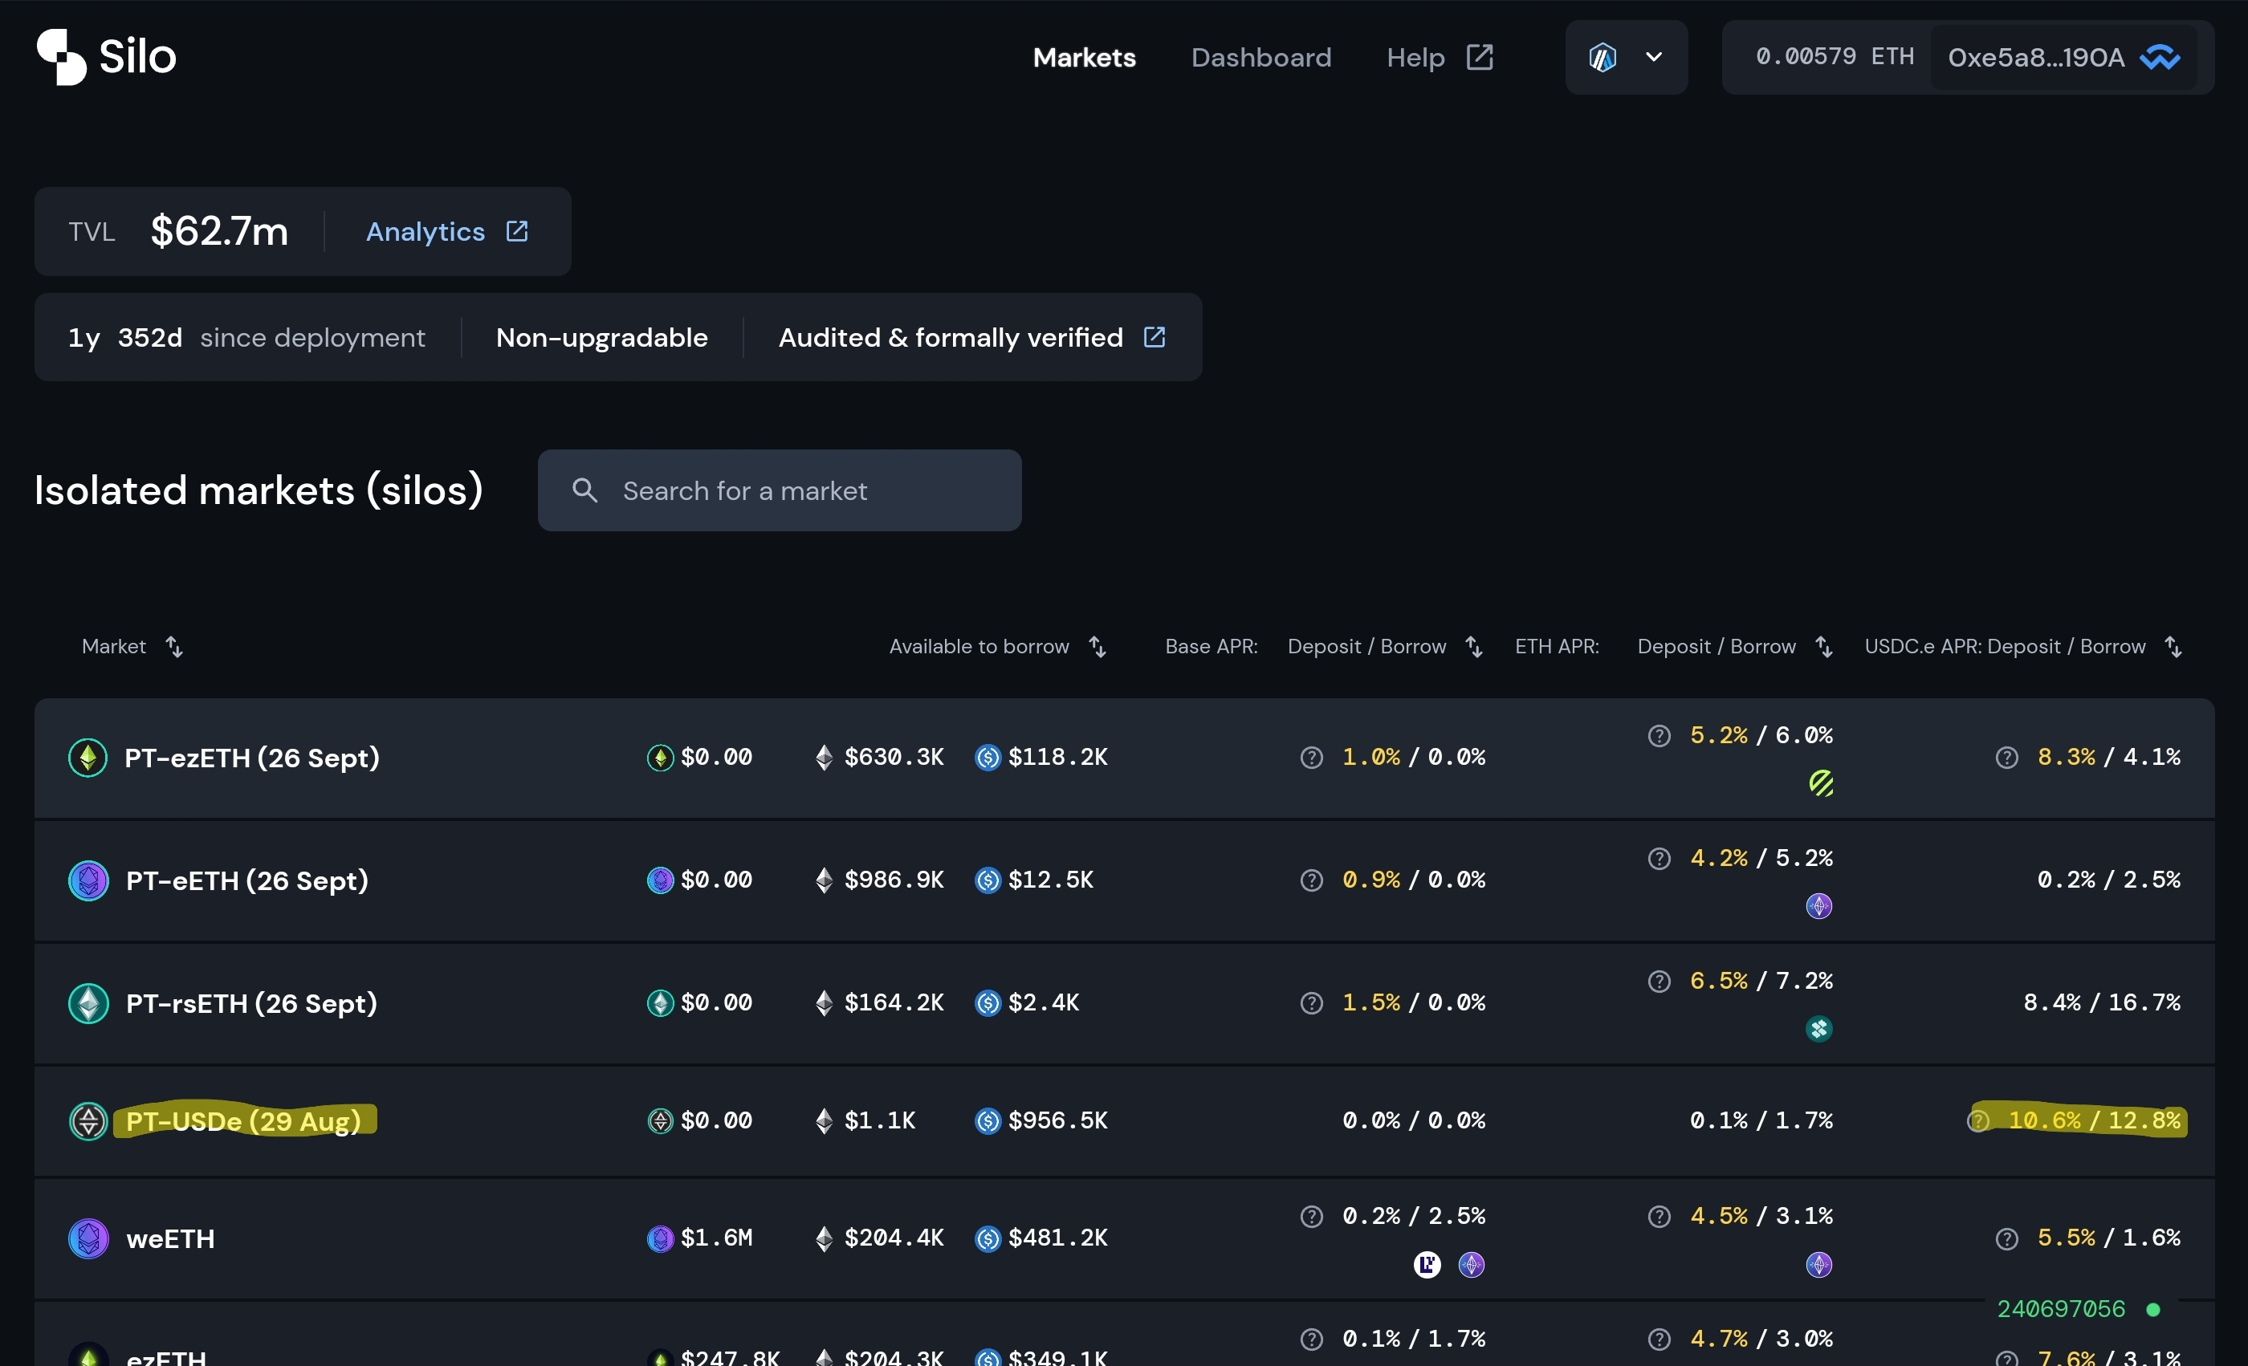
Task: Click the purple ether.fi reward icon under PT-eETH
Action: (1818, 906)
